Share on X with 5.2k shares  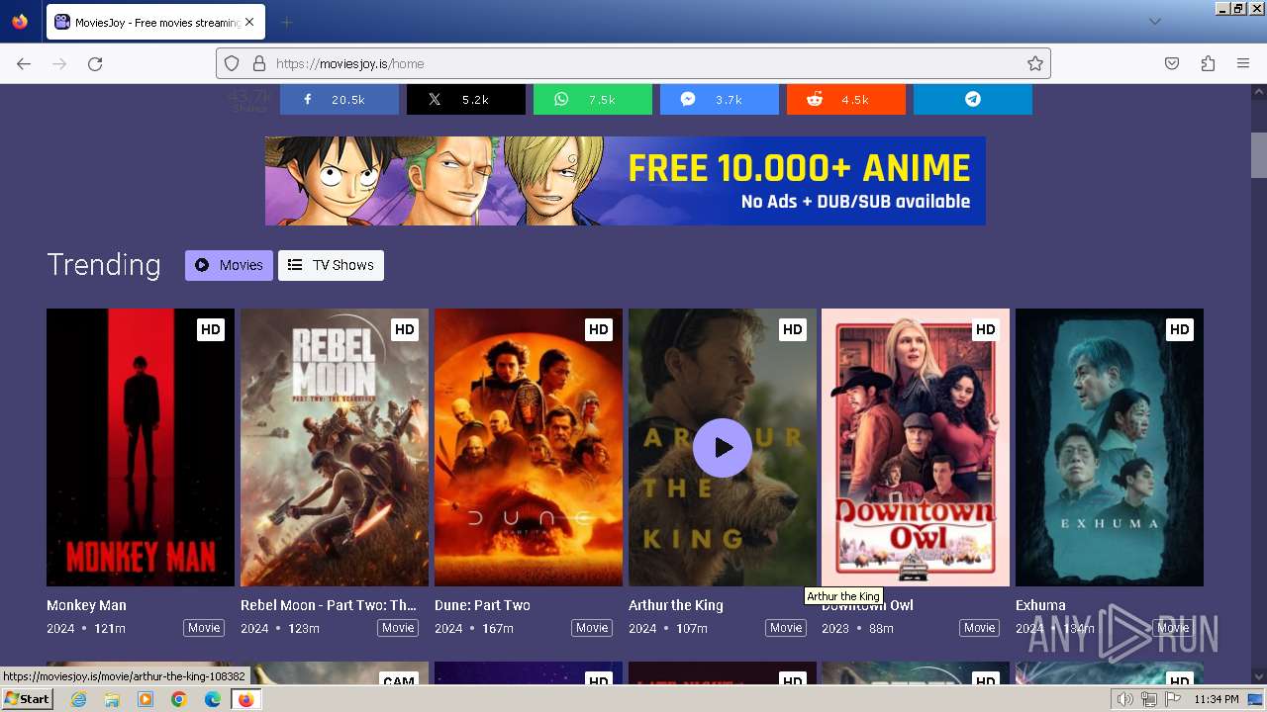[x=465, y=99]
